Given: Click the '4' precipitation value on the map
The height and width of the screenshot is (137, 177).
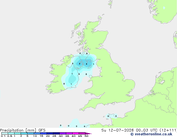Looking at the screenshot, I should click(x=87, y=64).
